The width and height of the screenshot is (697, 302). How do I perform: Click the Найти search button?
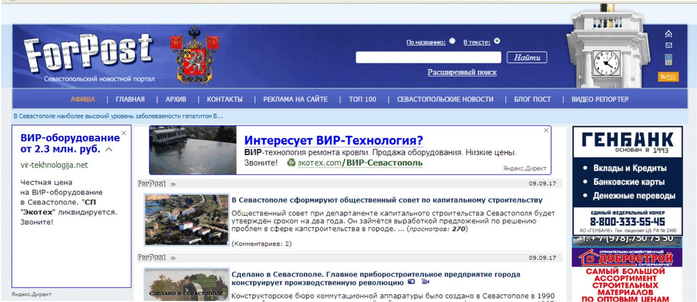tap(527, 58)
